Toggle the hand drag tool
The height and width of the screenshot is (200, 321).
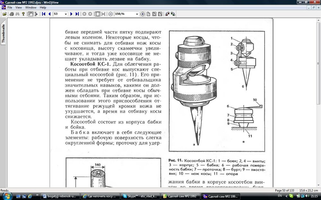coord(30,14)
